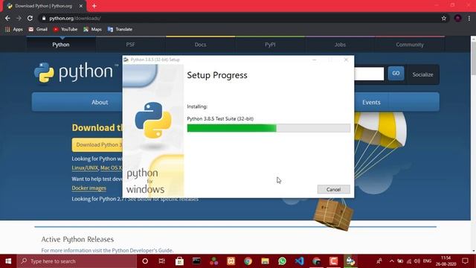
Task: Open Google Chrome from the taskbar
Action: coord(248,261)
